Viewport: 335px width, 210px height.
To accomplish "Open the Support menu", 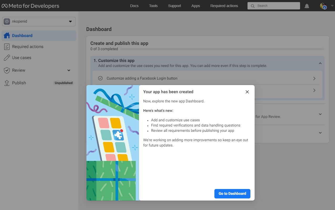I will 174,6.
